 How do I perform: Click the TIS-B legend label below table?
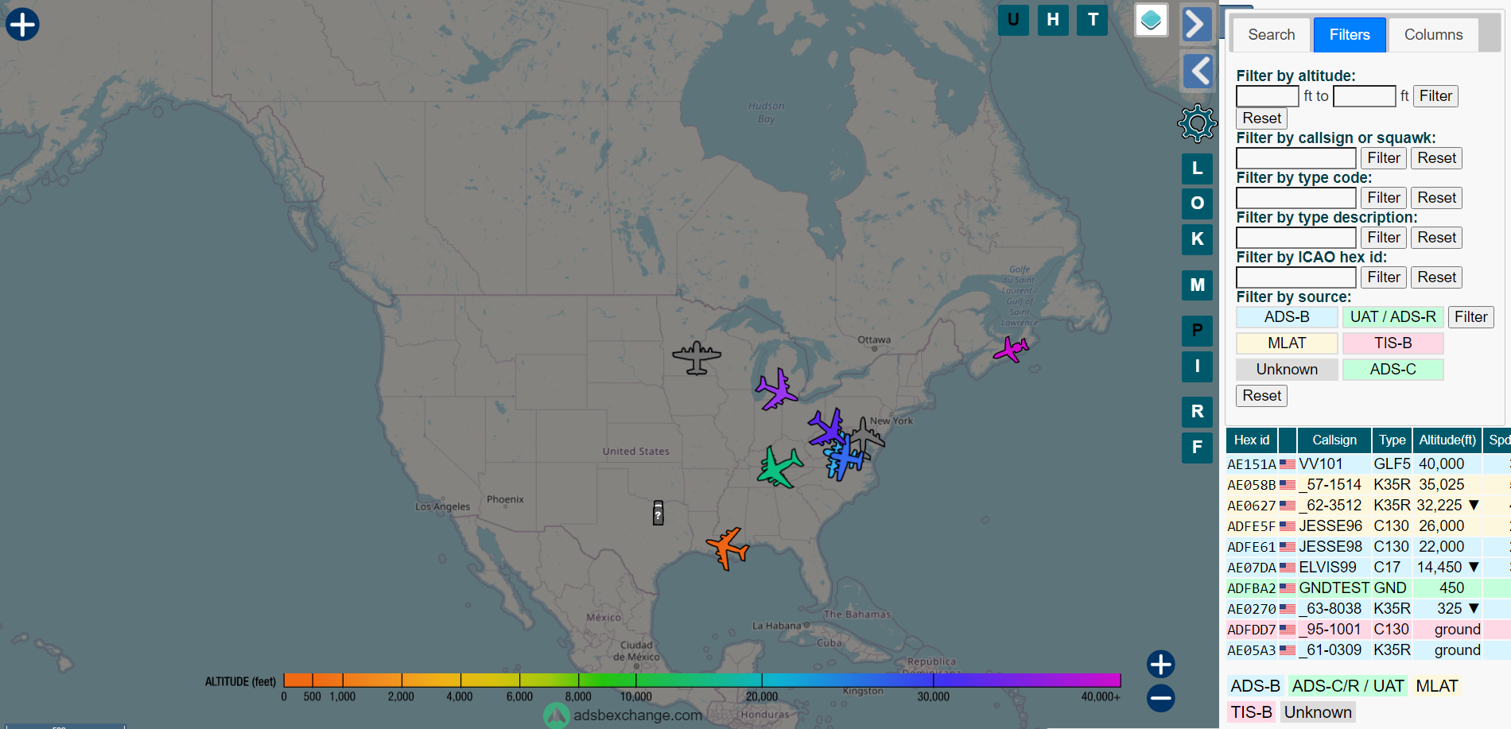coord(1251,712)
